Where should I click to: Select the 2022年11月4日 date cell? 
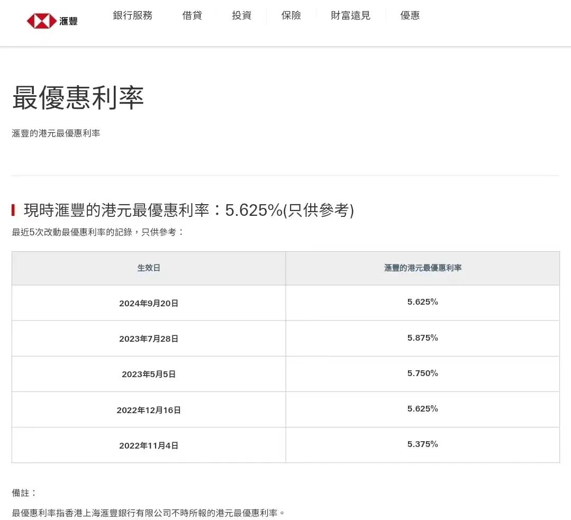[x=149, y=445]
